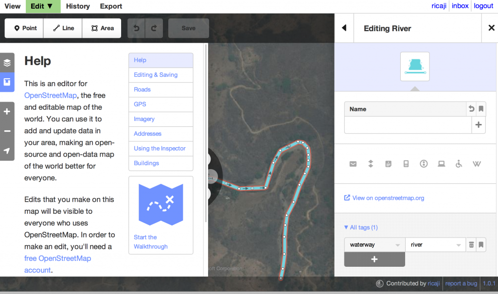Open the Edit dropdown menu
The height and width of the screenshot is (294, 498).
click(x=43, y=6)
